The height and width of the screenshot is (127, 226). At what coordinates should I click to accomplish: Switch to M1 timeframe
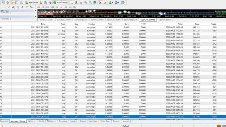(x=38, y=7)
